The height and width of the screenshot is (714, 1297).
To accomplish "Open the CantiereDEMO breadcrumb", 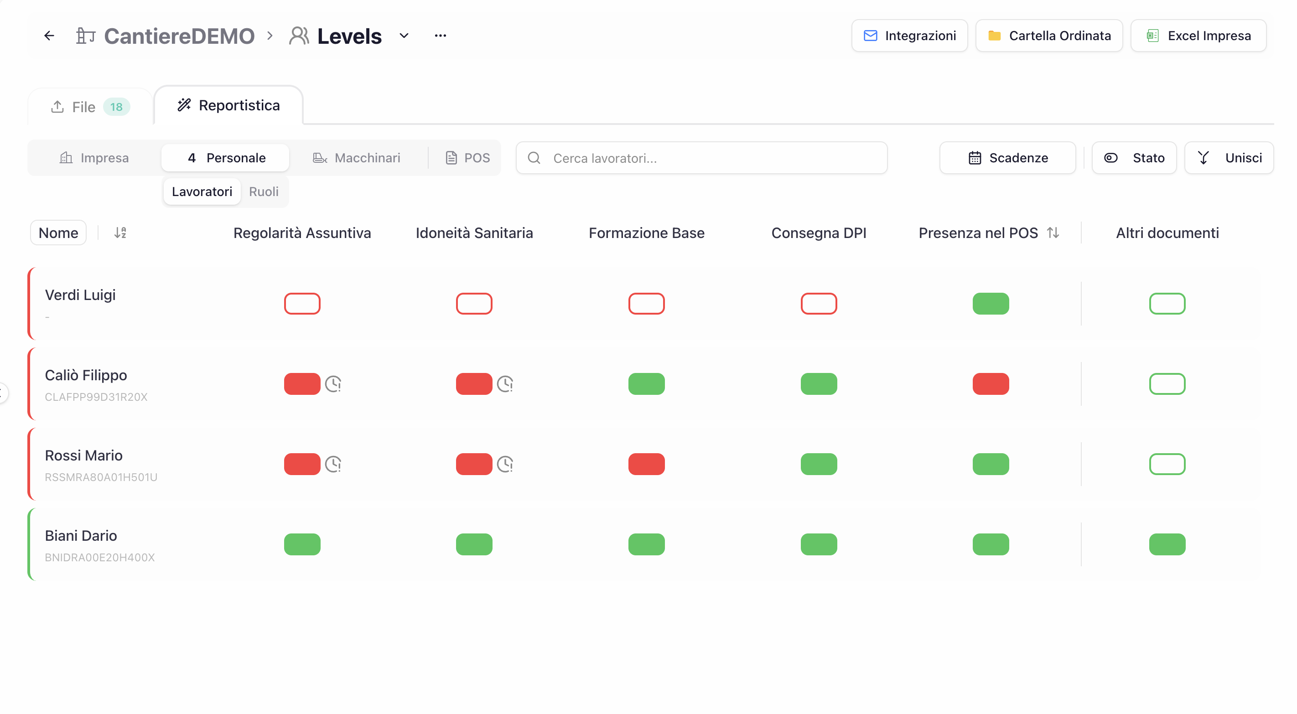I will pyautogui.click(x=179, y=36).
